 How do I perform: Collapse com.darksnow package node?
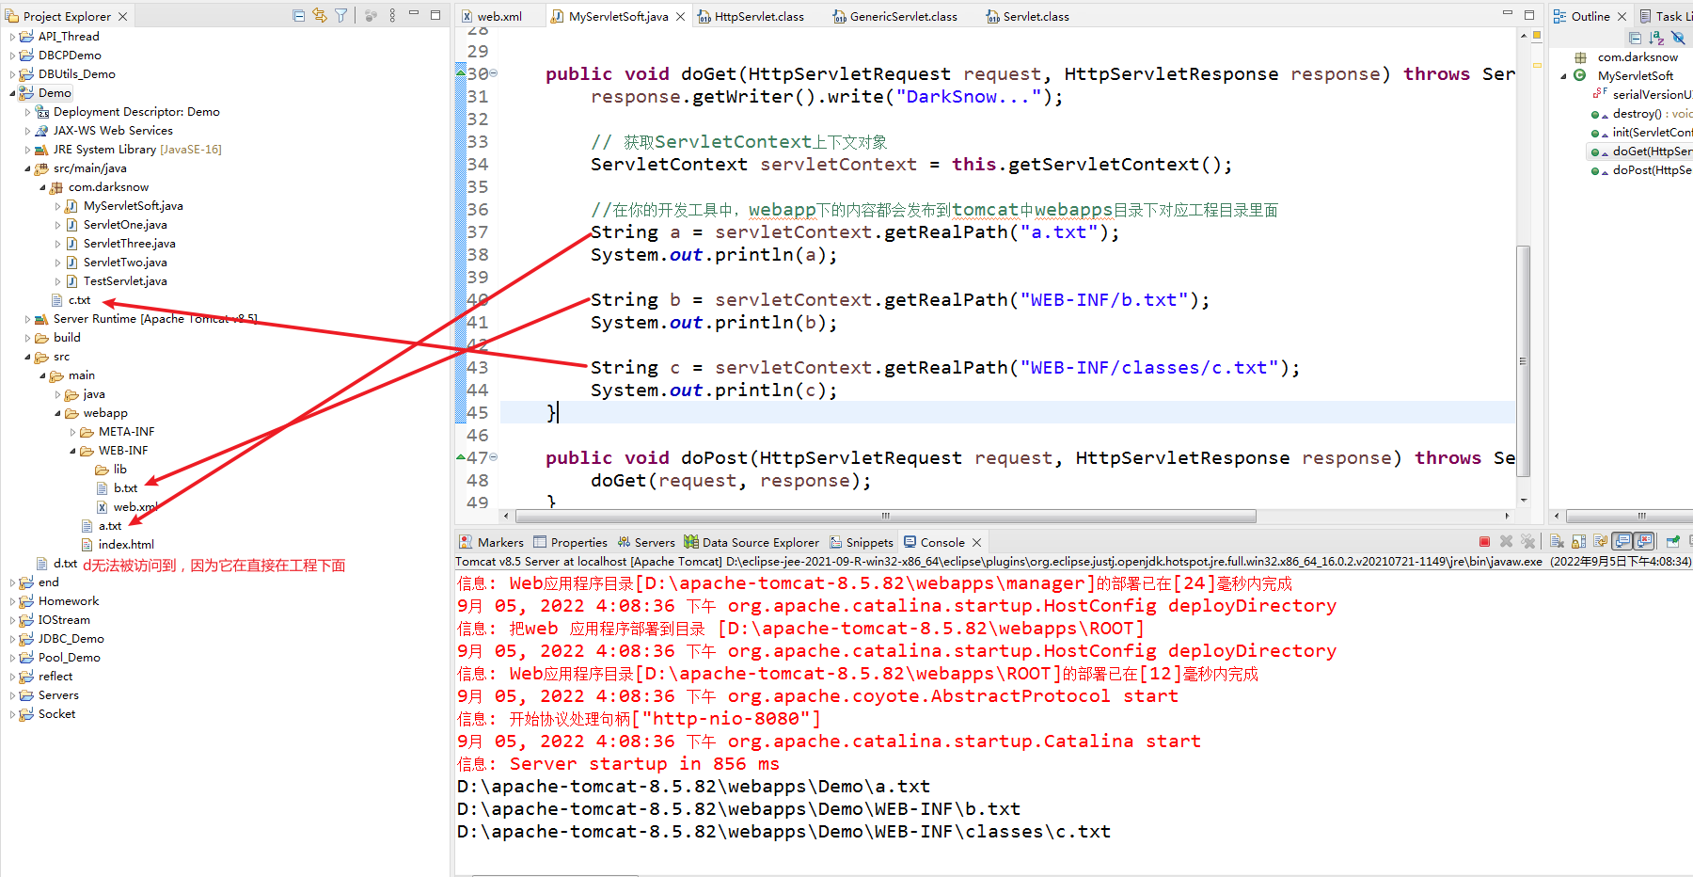pyautogui.click(x=42, y=187)
